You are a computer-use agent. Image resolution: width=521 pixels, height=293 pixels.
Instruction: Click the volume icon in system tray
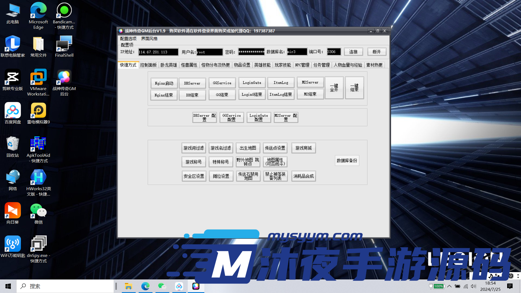pos(474,286)
